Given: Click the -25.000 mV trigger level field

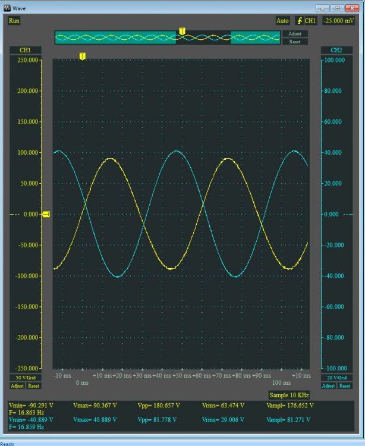Looking at the screenshot, I should tap(337, 20).
